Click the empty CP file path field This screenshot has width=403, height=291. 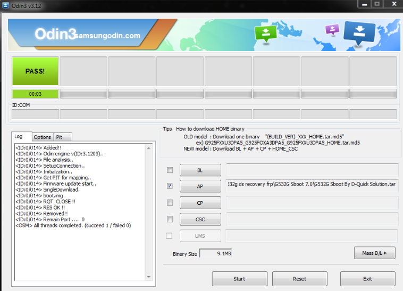(312, 202)
